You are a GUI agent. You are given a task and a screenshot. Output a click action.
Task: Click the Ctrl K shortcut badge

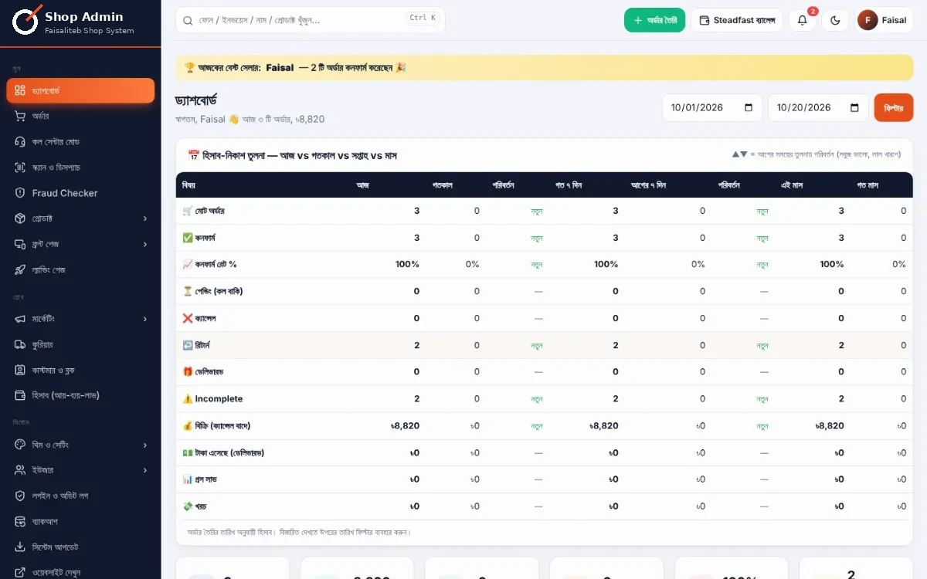pos(423,18)
